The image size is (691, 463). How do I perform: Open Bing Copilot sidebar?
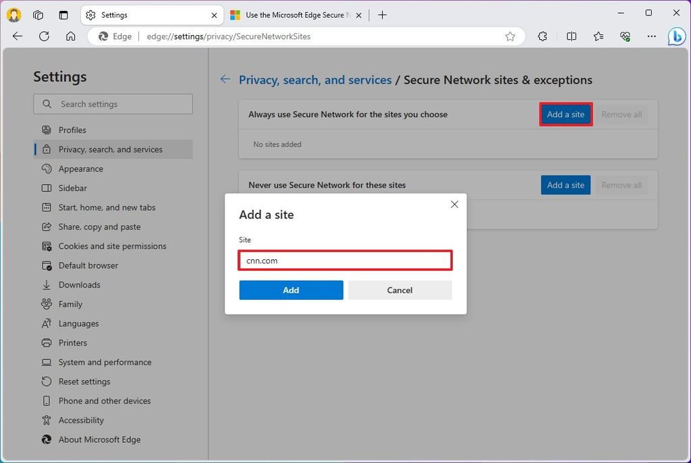677,36
